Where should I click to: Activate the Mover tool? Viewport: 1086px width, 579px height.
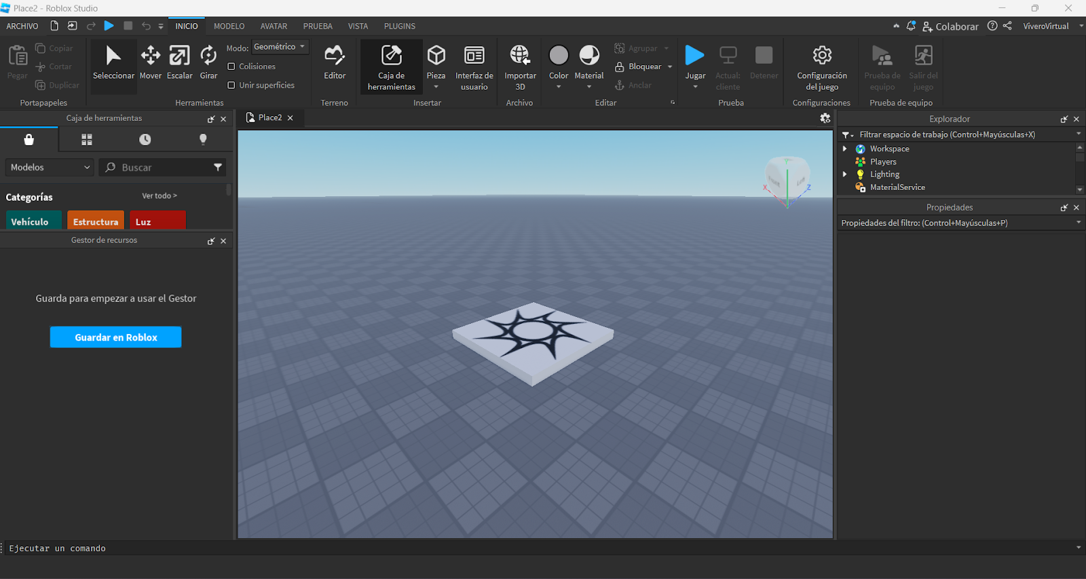[x=151, y=62]
